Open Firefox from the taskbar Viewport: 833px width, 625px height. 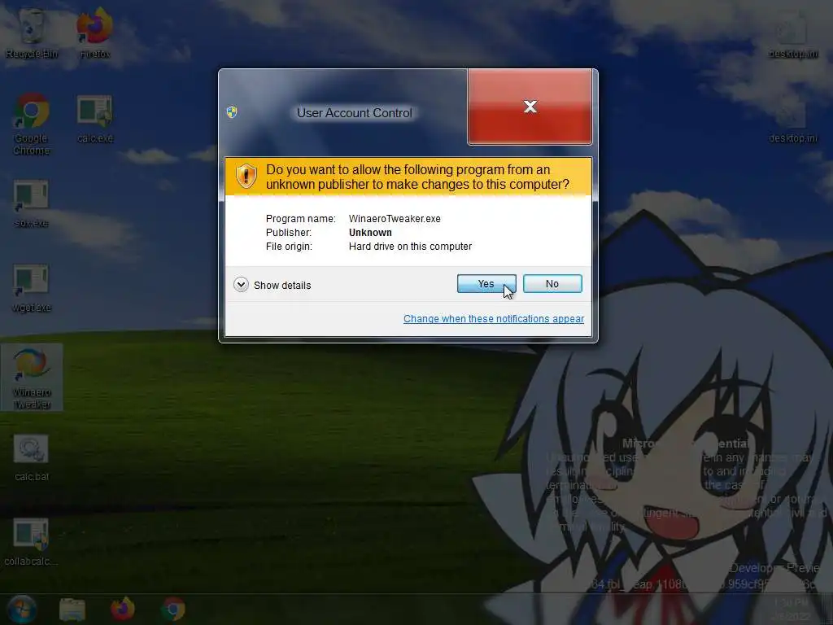[x=123, y=609]
